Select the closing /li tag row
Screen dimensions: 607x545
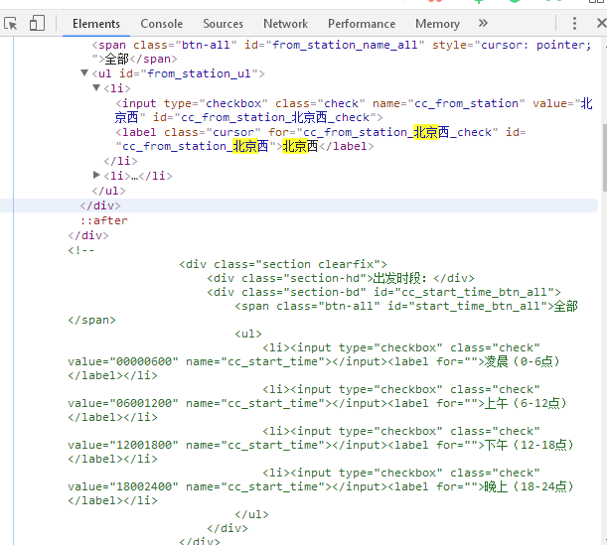pos(121,161)
